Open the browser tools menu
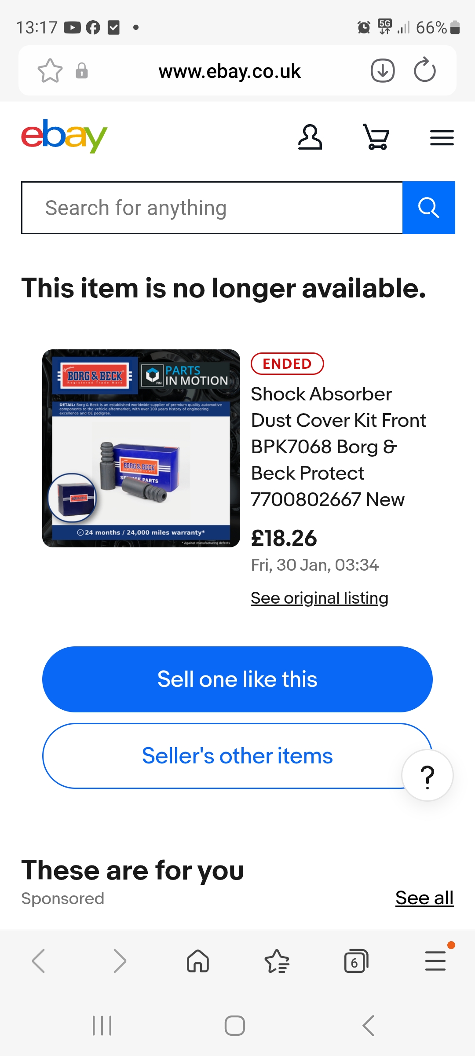This screenshot has height=1056, width=475. [x=435, y=960]
